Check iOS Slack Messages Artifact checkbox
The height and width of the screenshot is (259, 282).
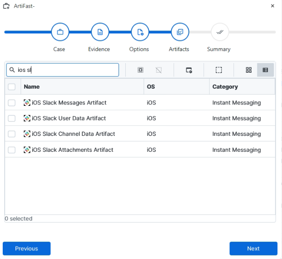point(12,103)
